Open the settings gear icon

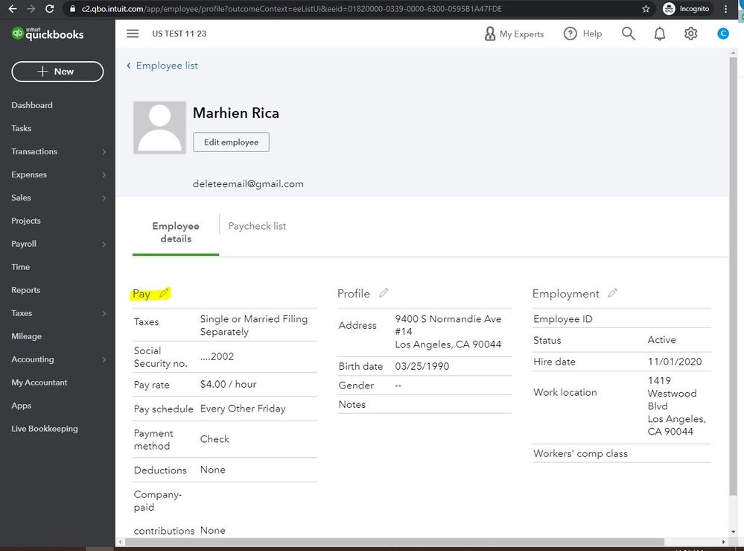coord(691,34)
